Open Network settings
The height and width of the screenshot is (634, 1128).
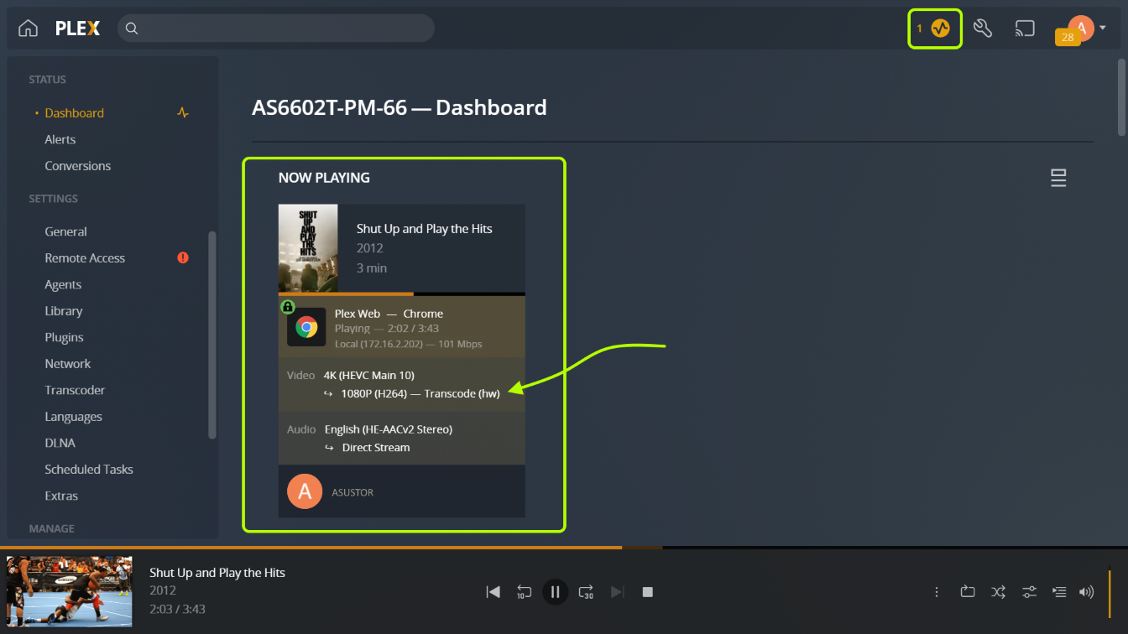point(67,364)
